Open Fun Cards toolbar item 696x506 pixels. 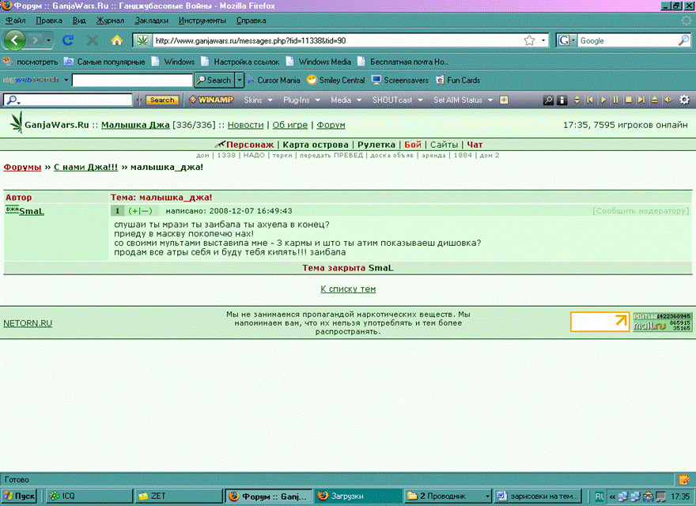pos(458,80)
